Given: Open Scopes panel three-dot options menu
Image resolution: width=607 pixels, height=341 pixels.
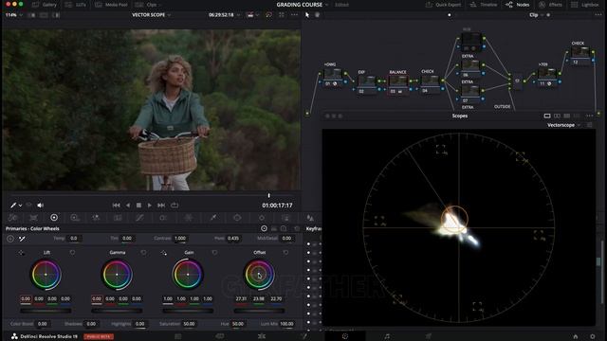Looking at the screenshot, I should [x=590, y=116].
